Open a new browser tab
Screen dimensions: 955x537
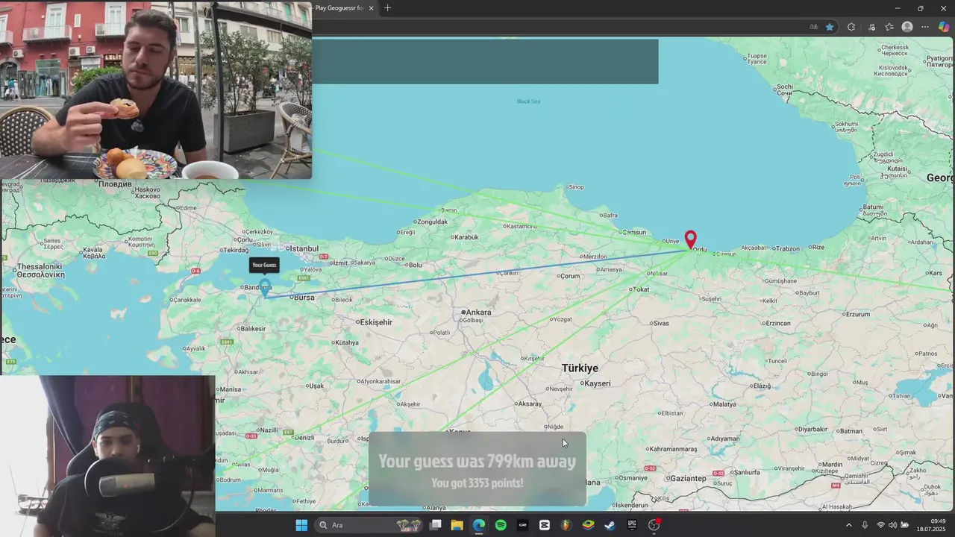point(387,8)
